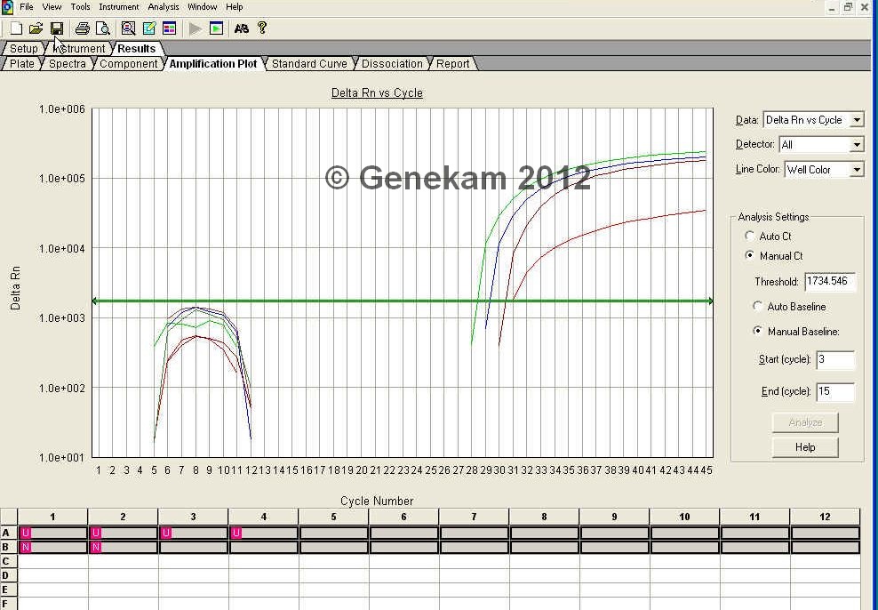Click the colored display settings icon
The width and height of the screenshot is (878, 610).
(x=169, y=28)
